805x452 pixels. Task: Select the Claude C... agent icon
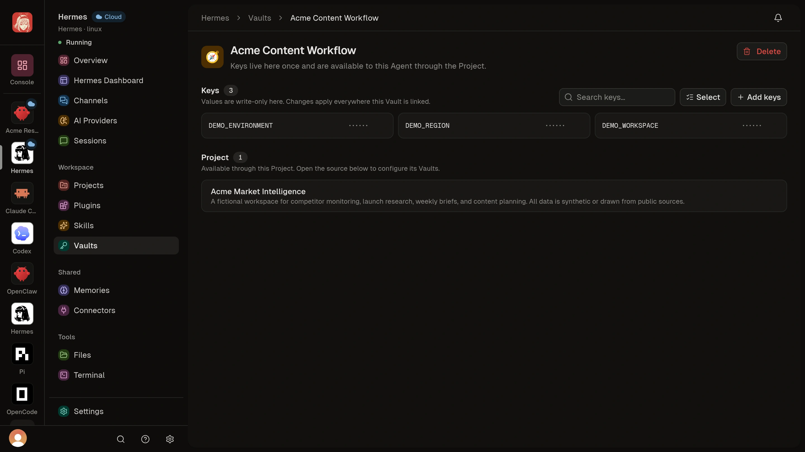point(22,193)
